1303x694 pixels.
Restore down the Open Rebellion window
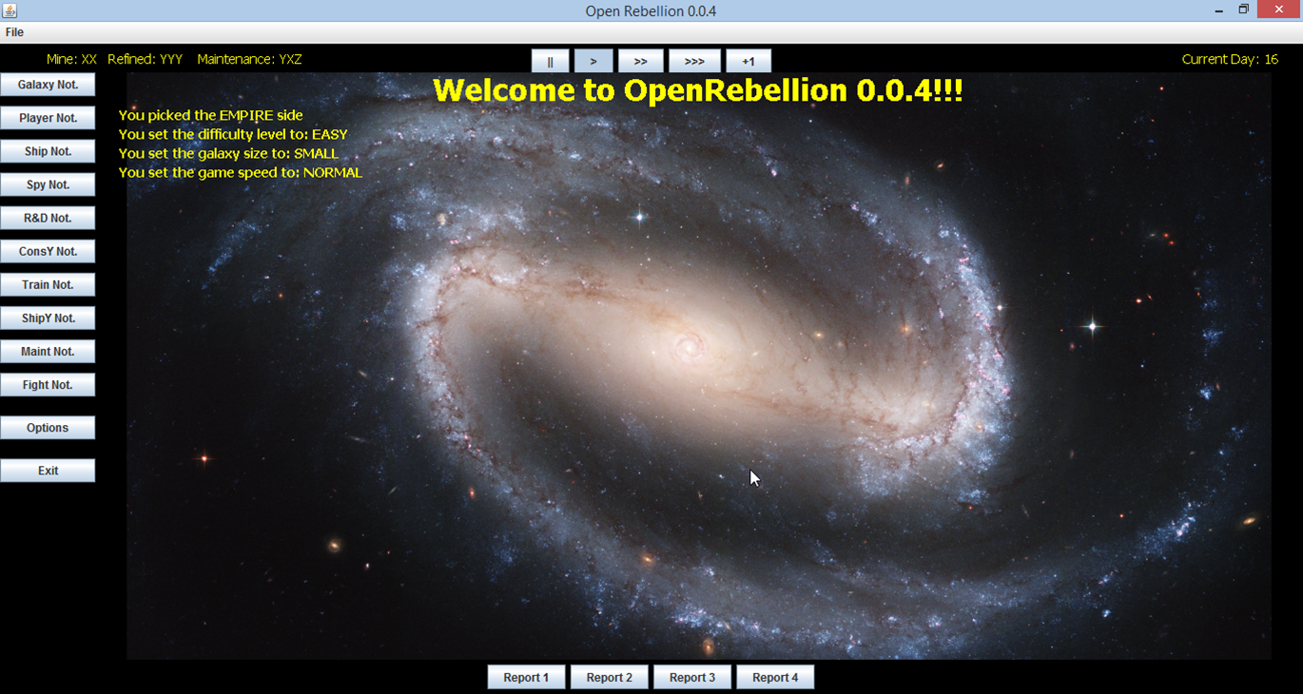pos(1243,10)
